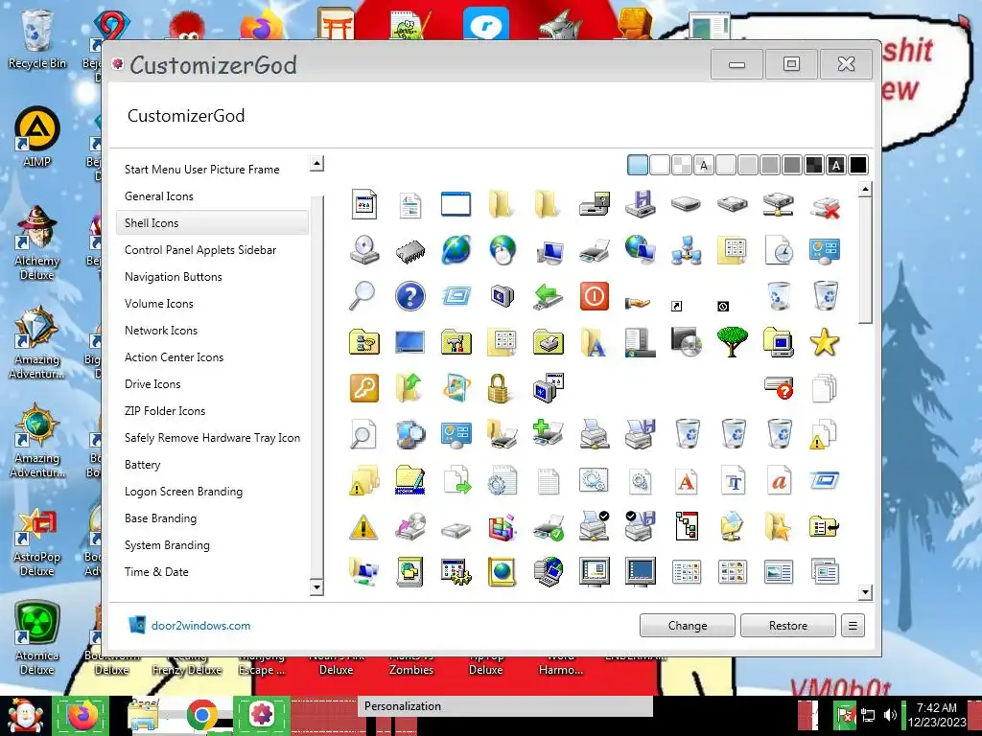Open Control Panel Applets Sidebar category

tap(200, 250)
